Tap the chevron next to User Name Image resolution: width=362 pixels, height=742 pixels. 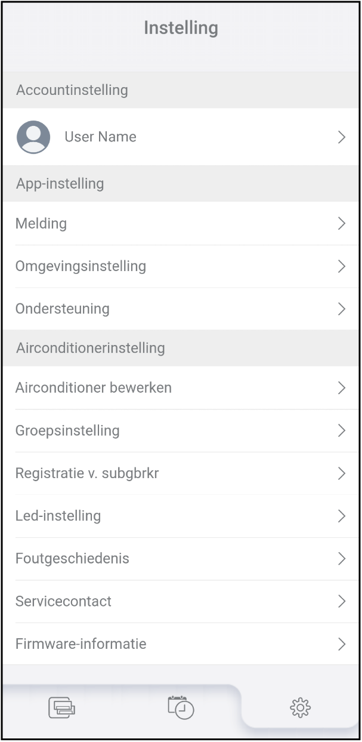pyautogui.click(x=342, y=137)
